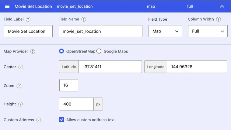Select the Google Maps radio button

click(99, 51)
